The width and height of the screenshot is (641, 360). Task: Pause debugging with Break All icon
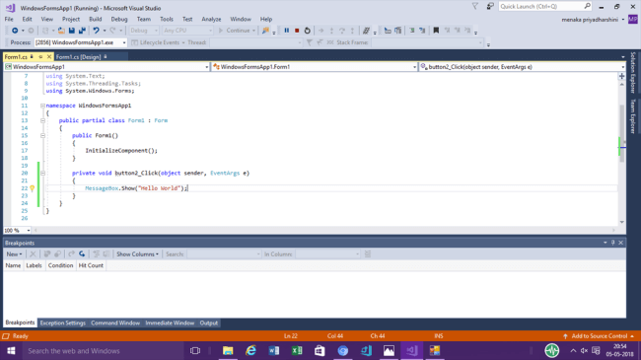[287, 31]
